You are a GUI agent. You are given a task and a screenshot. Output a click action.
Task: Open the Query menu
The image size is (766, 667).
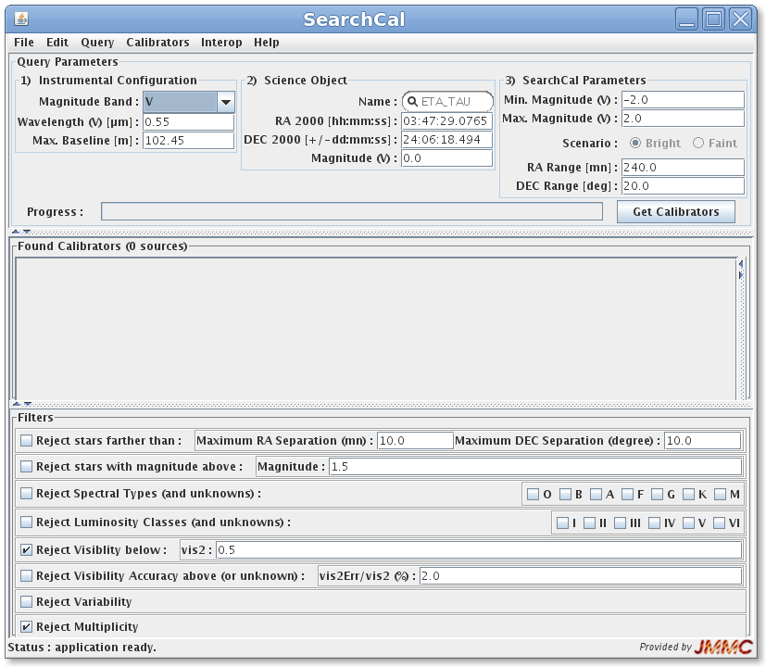pyautogui.click(x=97, y=43)
